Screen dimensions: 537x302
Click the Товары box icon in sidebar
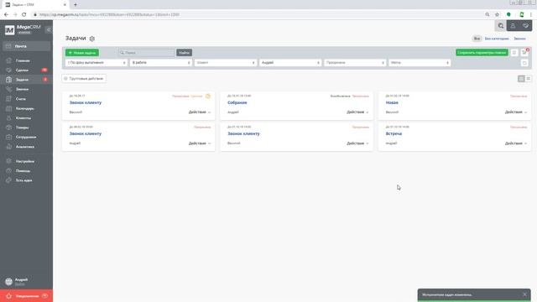click(9, 128)
